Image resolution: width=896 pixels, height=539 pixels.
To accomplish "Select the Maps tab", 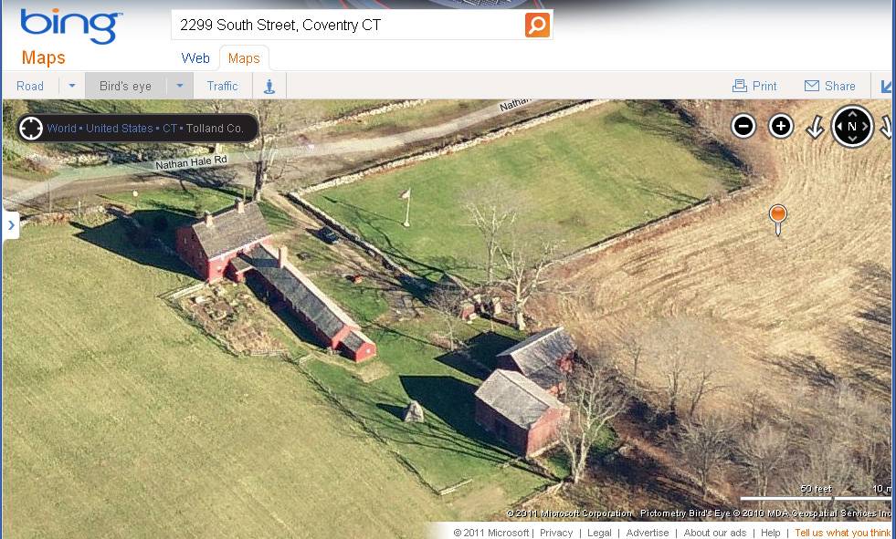I will point(244,58).
